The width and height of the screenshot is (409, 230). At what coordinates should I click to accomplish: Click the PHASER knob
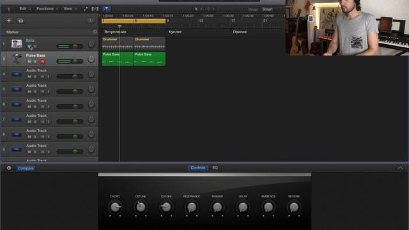pyautogui.click(x=217, y=207)
